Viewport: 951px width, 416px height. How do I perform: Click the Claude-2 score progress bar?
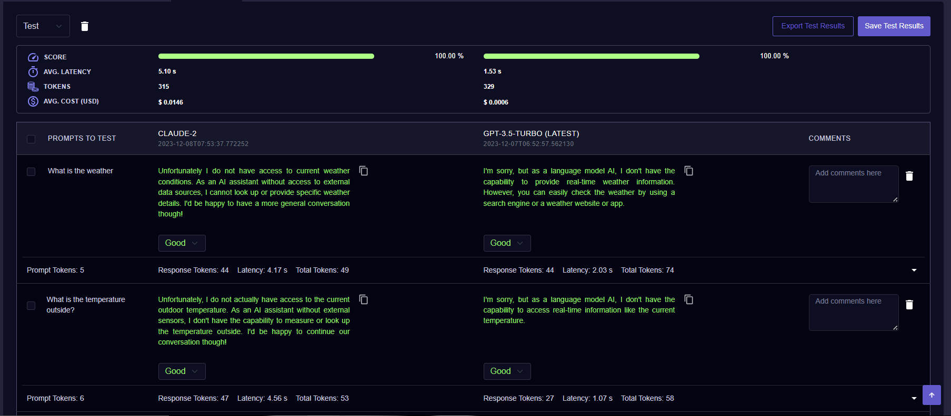pos(266,56)
